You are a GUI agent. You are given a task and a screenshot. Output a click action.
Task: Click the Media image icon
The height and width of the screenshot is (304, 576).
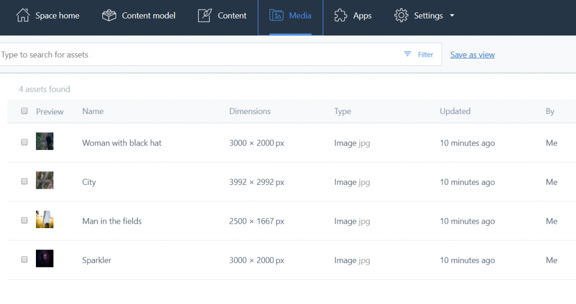[x=276, y=16]
